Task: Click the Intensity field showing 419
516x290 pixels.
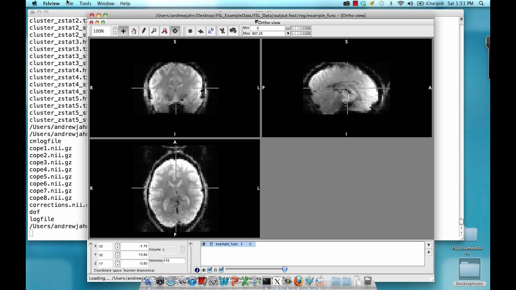Action: click(174, 261)
